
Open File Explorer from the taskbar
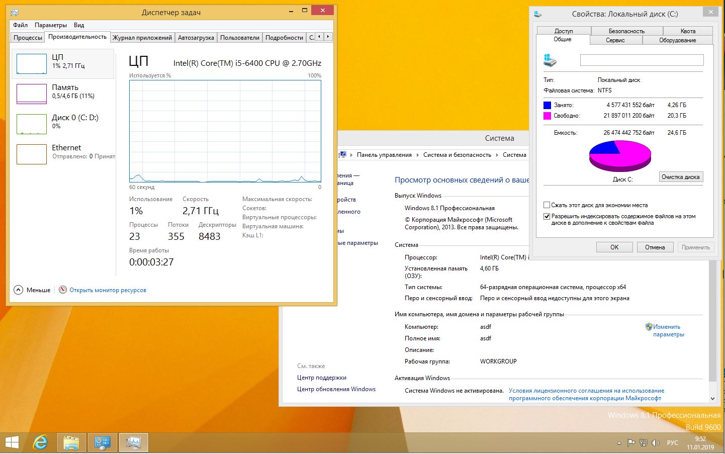click(71, 442)
